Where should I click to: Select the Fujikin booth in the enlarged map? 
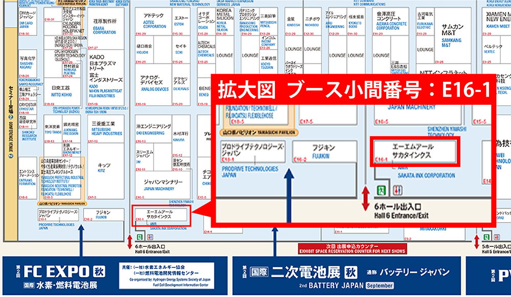click(x=323, y=152)
